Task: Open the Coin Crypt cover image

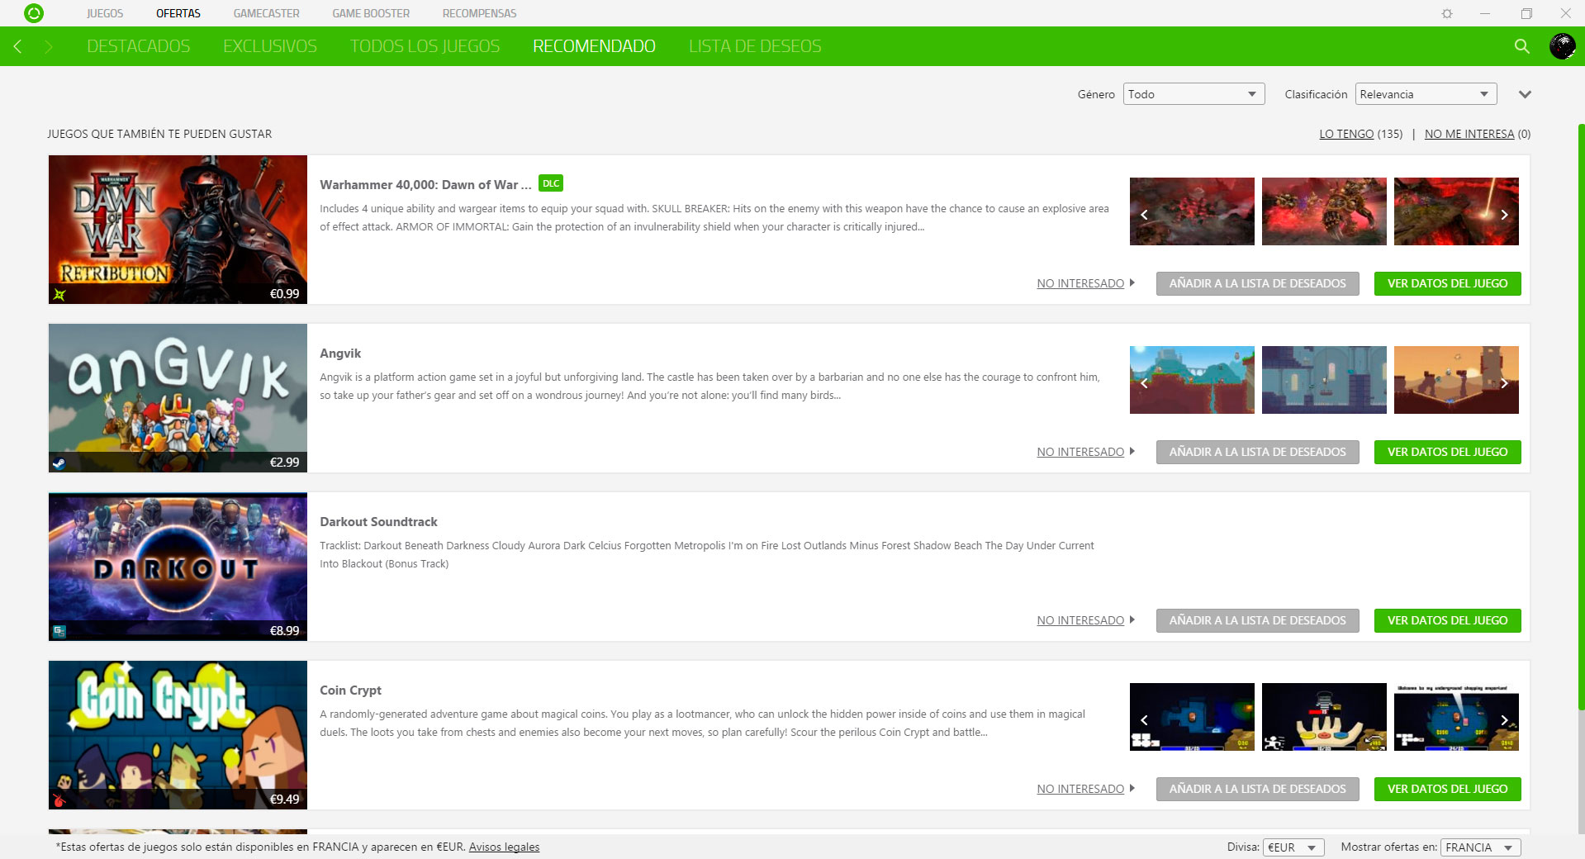Action: click(x=178, y=735)
